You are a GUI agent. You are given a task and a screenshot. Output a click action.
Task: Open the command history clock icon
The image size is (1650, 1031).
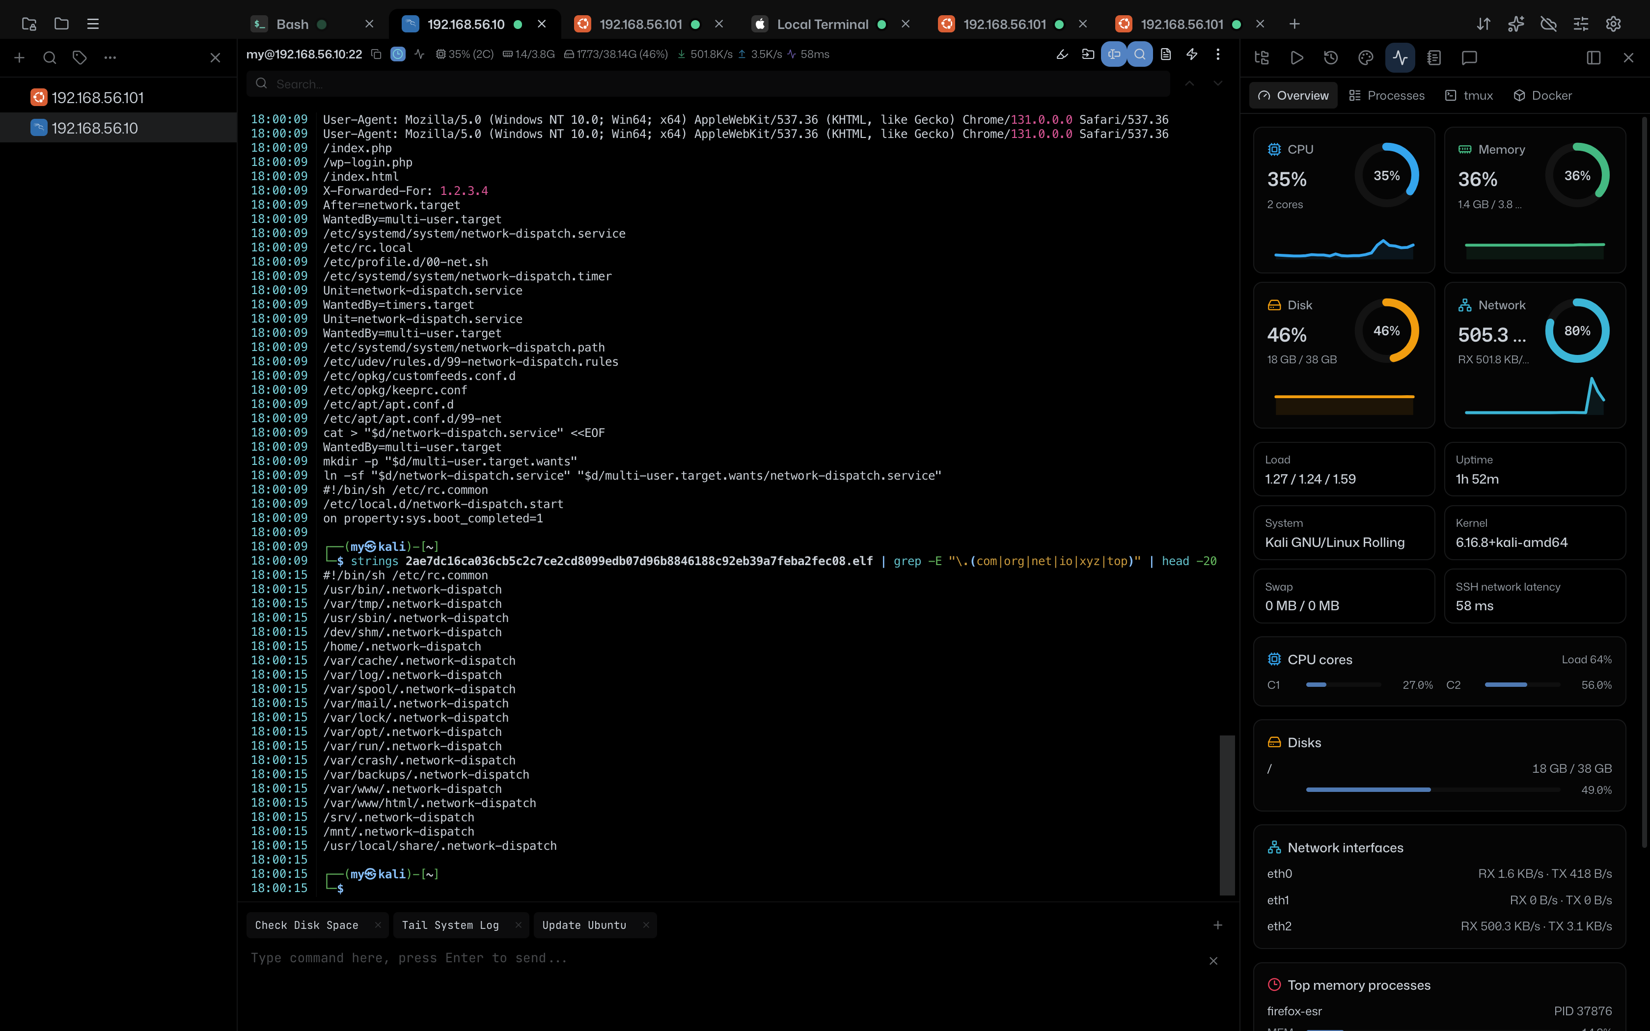[x=1331, y=58]
